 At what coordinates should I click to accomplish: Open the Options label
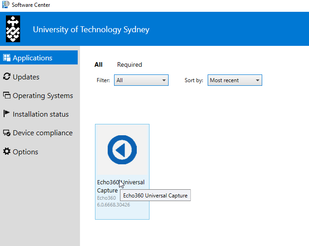tap(25, 152)
